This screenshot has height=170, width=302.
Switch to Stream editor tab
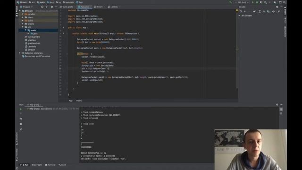(99, 7)
